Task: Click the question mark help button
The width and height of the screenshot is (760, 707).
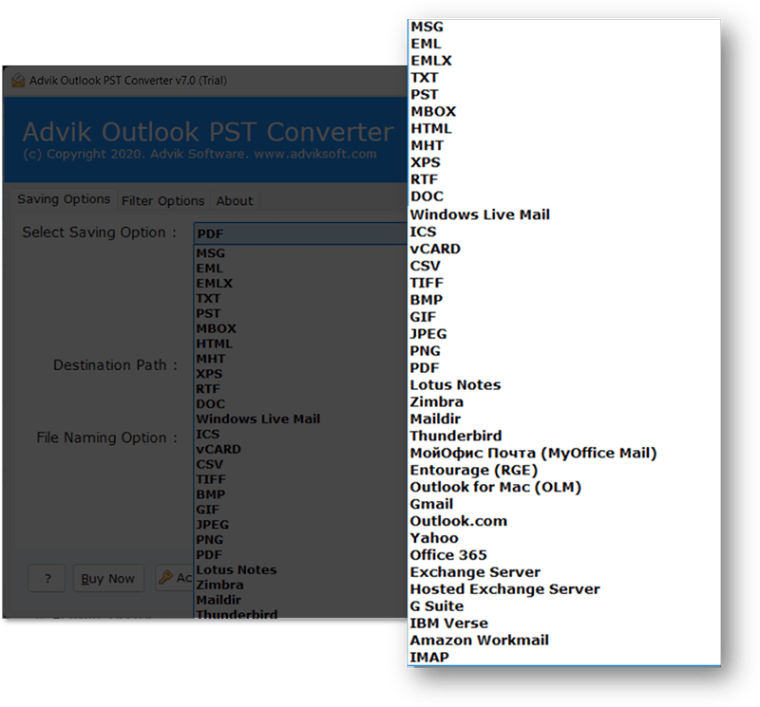Action: (x=47, y=578)
